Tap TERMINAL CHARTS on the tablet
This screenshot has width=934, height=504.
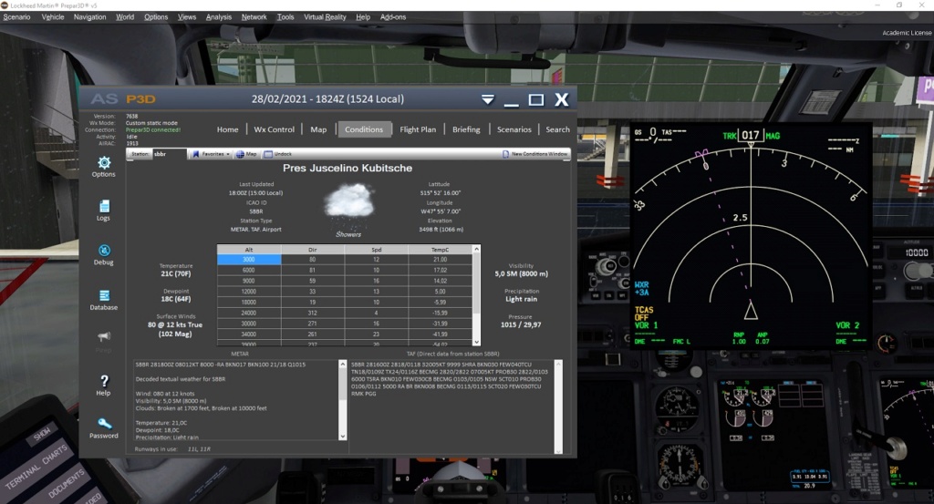tap(36, 468)
